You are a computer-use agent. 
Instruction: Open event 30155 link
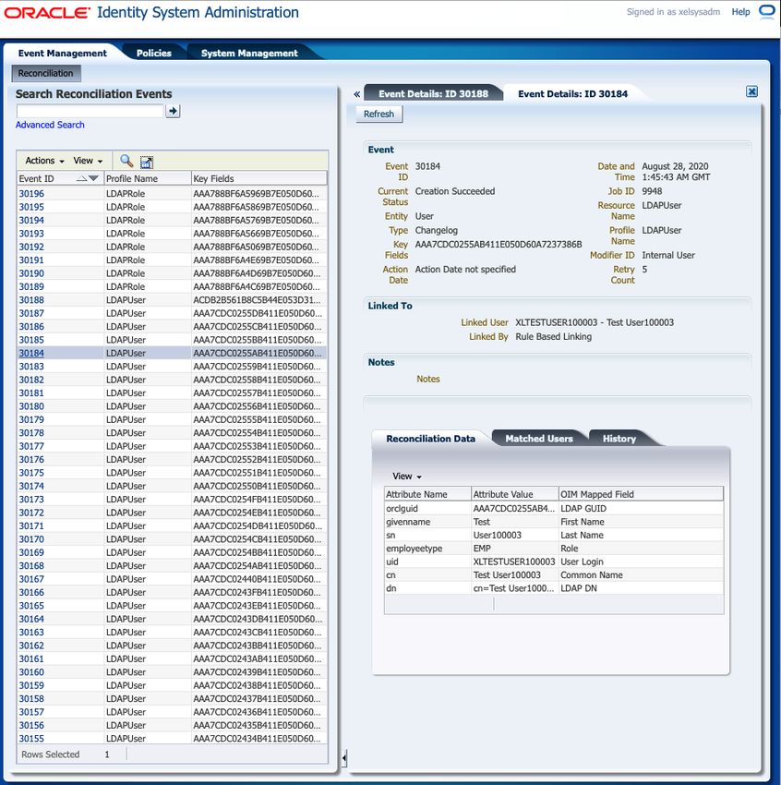coord(31,739)
